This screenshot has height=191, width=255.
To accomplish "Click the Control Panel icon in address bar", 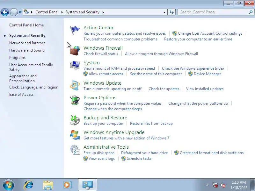I will [x=26, y=12].
